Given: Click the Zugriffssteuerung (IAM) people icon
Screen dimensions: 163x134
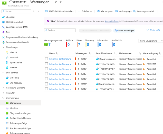Looking at the screenshot, I should pyautogui.click(x=3, y=27).
